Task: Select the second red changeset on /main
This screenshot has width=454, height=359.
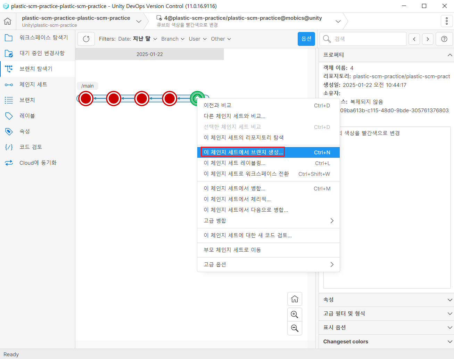Action: pyautogui.click(x=114, y=99)
